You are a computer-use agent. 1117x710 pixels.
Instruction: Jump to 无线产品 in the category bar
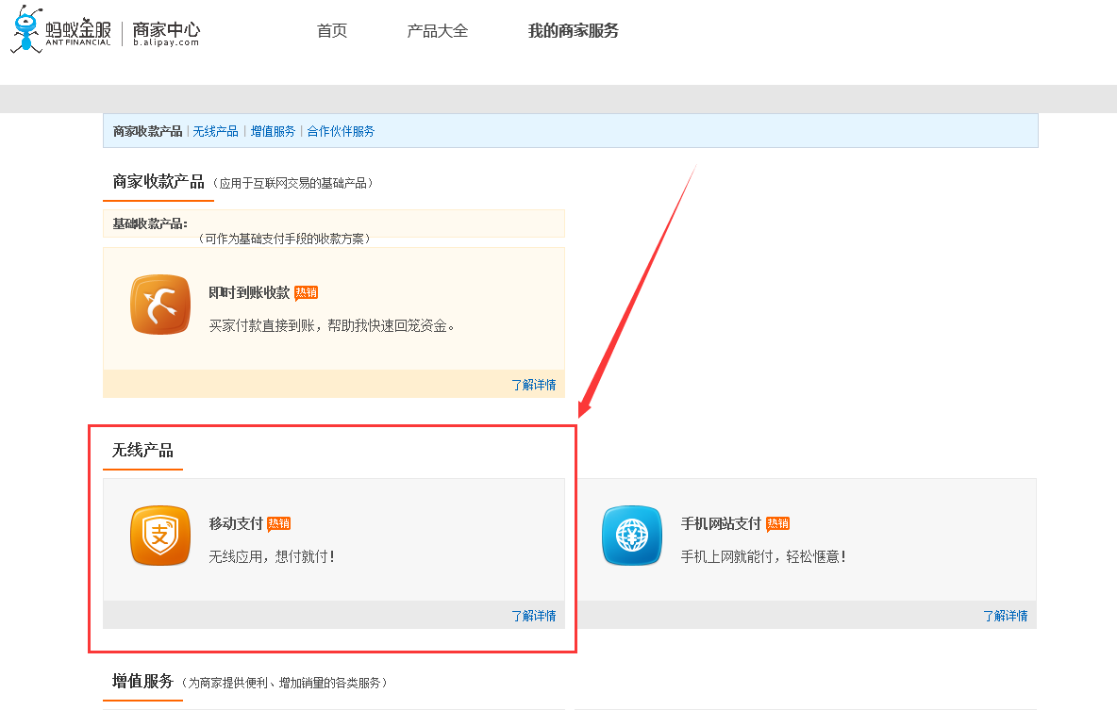coord(215,131)
